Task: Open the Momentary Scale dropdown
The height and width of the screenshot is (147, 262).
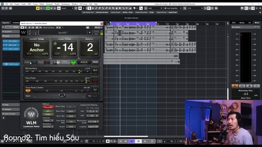Action: (x=93, y=122)
